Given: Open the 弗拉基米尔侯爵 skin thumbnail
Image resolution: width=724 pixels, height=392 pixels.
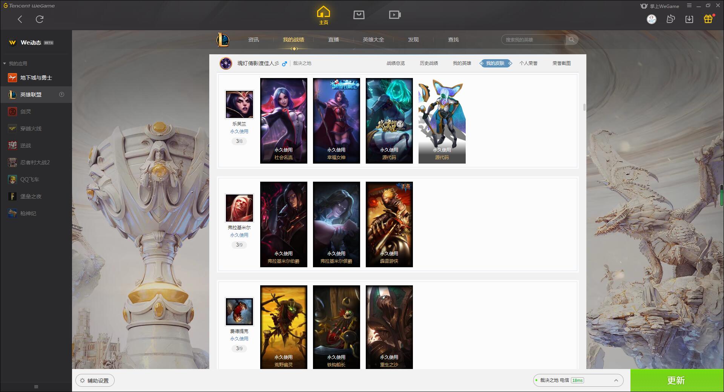Looking at the screenshot, I should 336,224.
